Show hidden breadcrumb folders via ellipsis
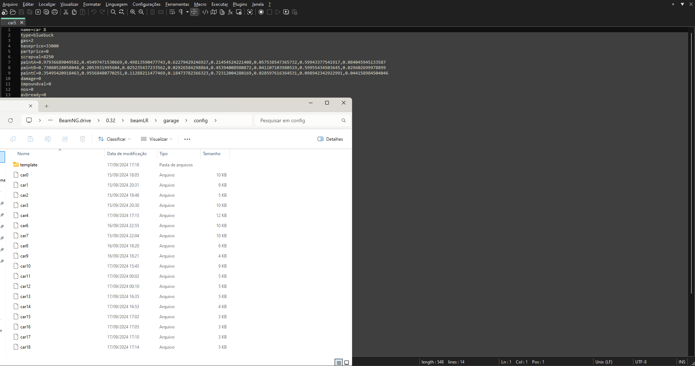695x366 pixels. pos(50,120)
